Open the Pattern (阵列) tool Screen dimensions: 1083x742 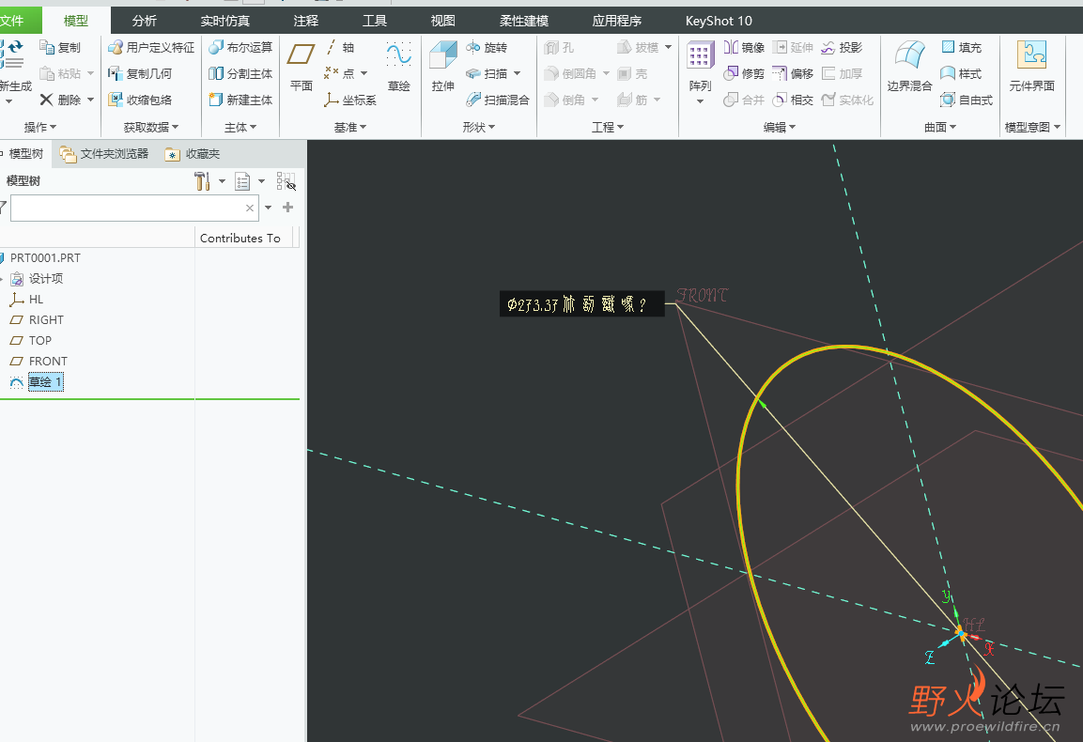click(x=700, y=67)
